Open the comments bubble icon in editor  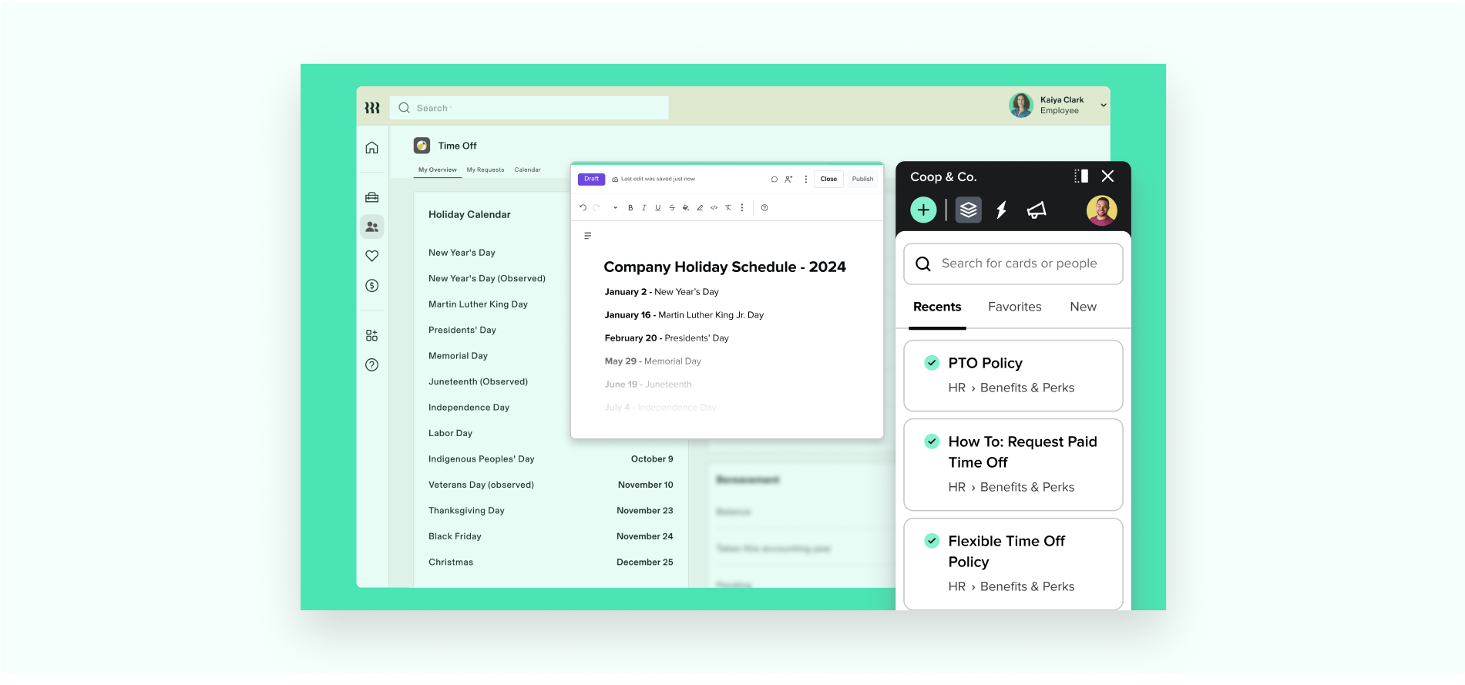click(775, 179)
